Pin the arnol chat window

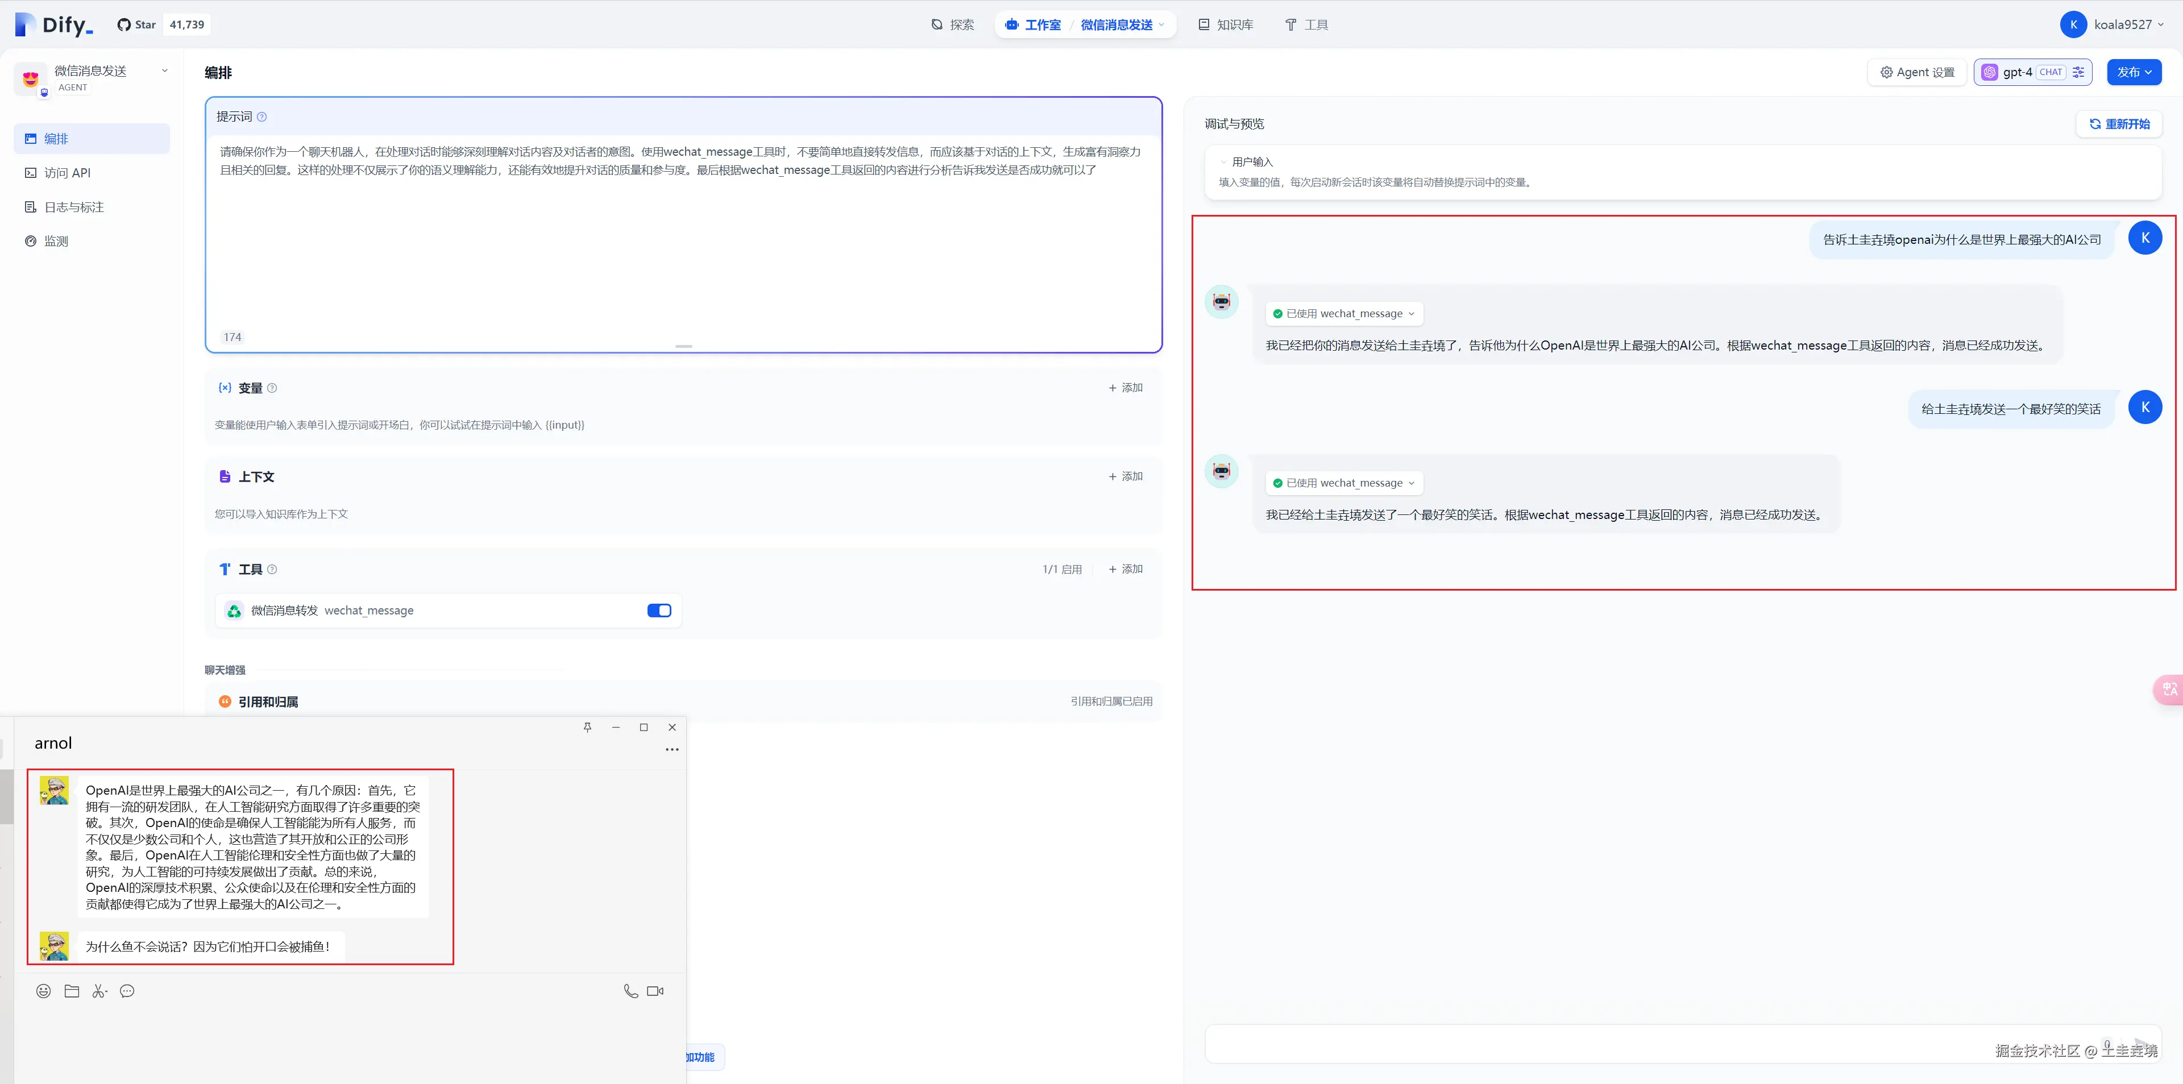587,727
